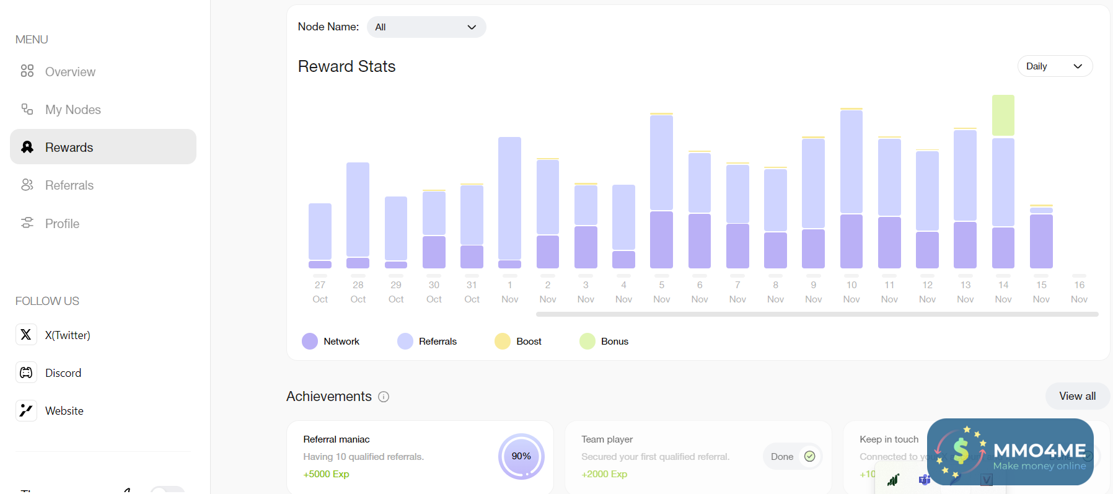Click the Profile sliders icon in the sidebar
Screen dimensions: 1113x494
pyautogui.click(x=27, y=223)
